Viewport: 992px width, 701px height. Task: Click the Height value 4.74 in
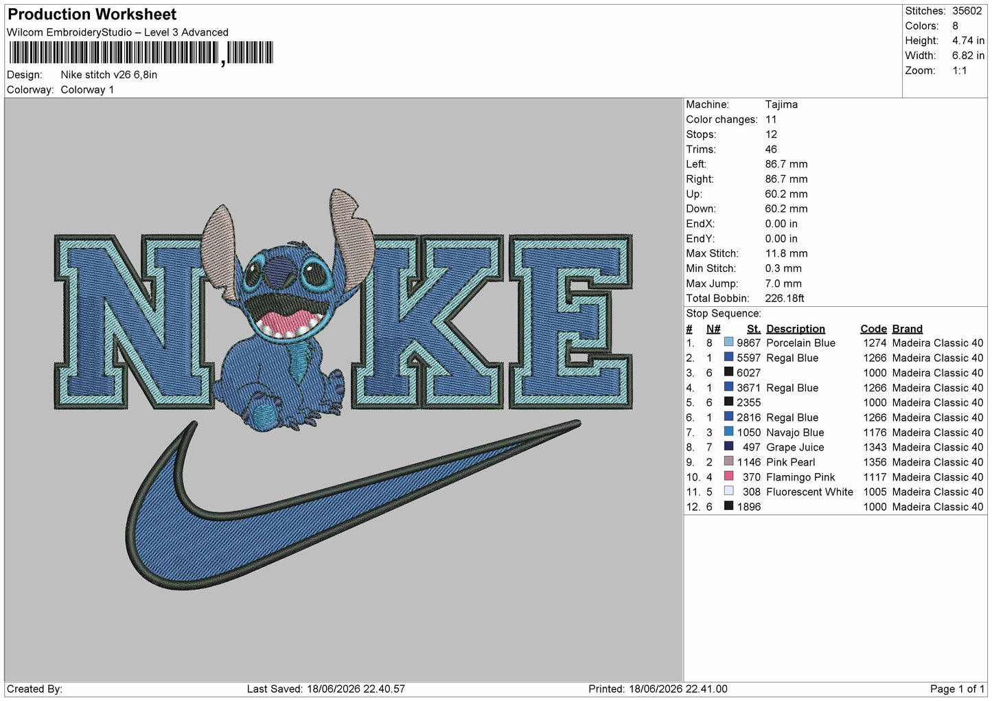(968, 41)
